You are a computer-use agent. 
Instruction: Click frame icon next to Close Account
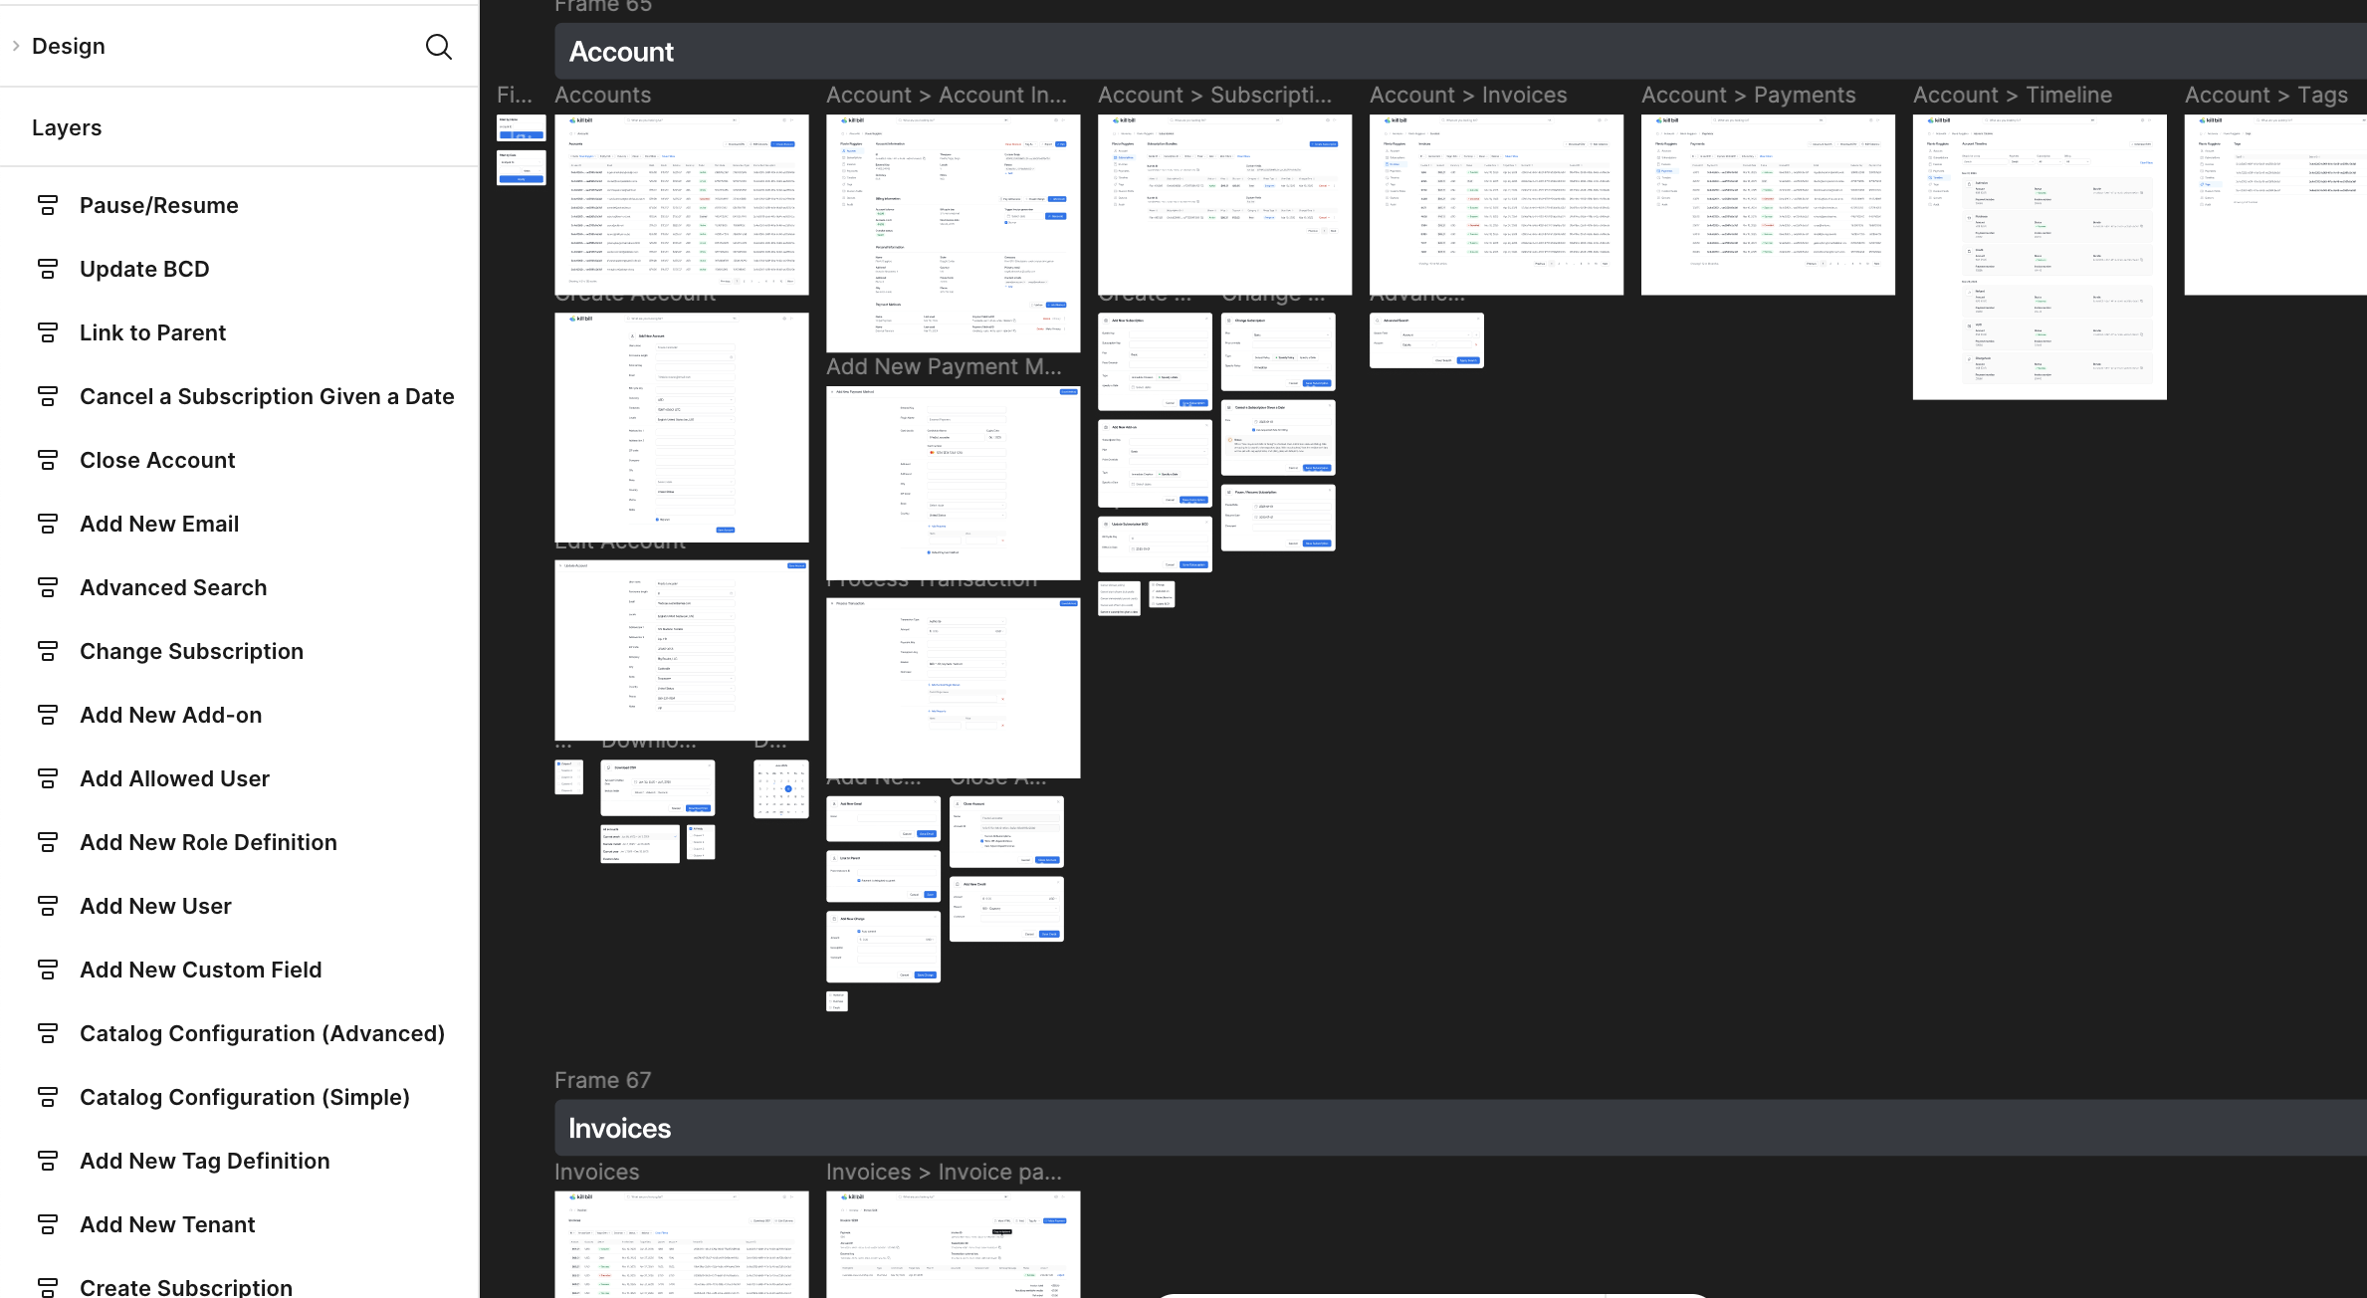[x=47, y=461]
